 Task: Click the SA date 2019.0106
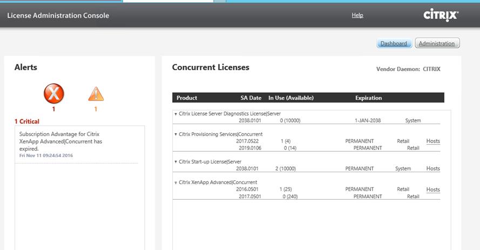(x=250, y=148)
